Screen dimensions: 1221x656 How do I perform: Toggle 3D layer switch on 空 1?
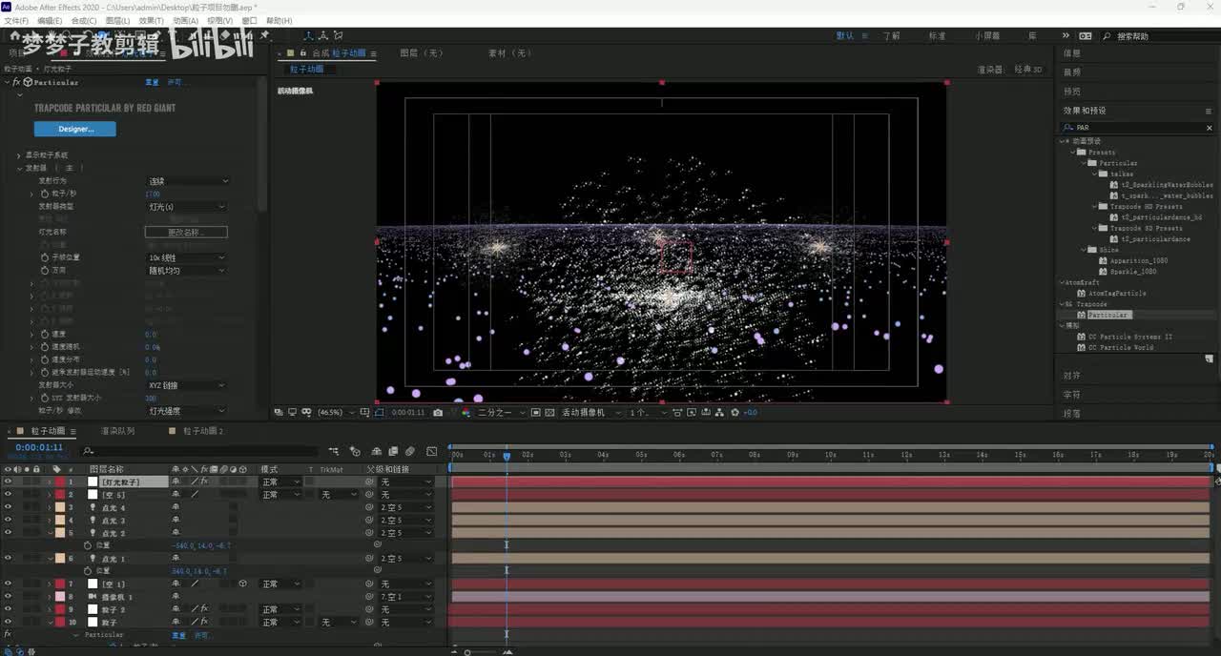pyautogui.click(x=243, y=584)
